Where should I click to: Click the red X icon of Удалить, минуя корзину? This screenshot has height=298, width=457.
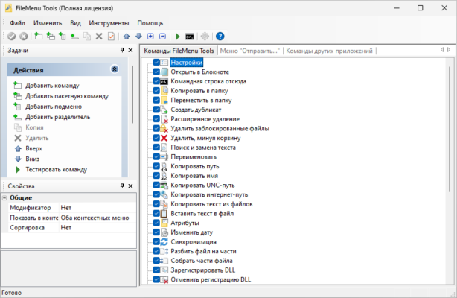(164, 138)
